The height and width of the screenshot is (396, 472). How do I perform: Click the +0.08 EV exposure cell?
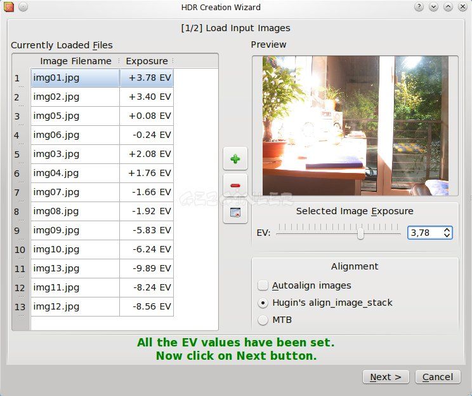click(x=147, y=116)
